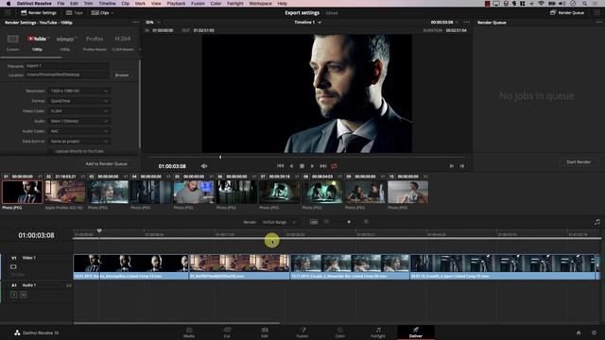Open the viewer zoom percentage dropdown
The image size is (605, 340).
coord(152,23)
